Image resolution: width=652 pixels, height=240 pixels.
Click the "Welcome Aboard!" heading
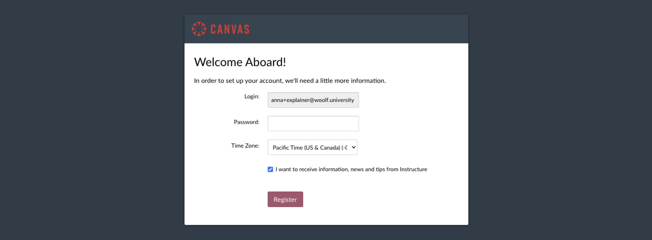click(240, 62)
